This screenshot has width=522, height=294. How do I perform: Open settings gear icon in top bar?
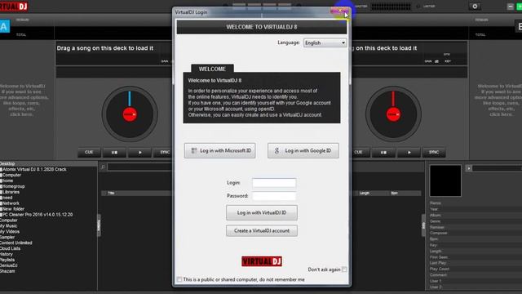pos(475,7)
